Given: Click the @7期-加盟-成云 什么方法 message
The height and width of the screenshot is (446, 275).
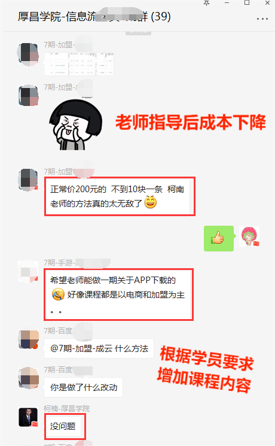Looking at the screenshot, I should pos(99,348).
